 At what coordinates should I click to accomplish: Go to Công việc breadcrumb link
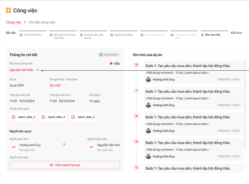click(13, 22)
